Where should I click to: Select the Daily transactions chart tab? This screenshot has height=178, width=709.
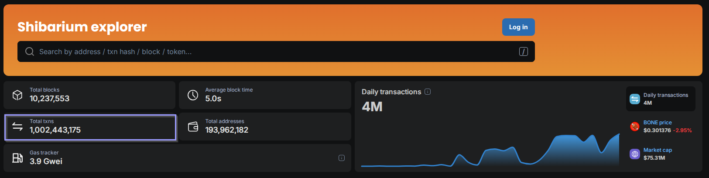point(661,99)
